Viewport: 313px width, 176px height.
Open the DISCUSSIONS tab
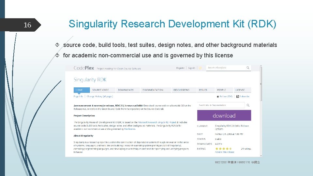click(184, 90)
